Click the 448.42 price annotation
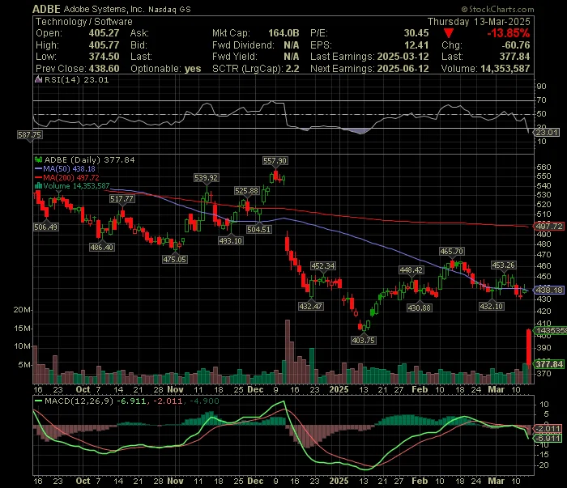The image size is (567, 488). click(x=411, y=269)
